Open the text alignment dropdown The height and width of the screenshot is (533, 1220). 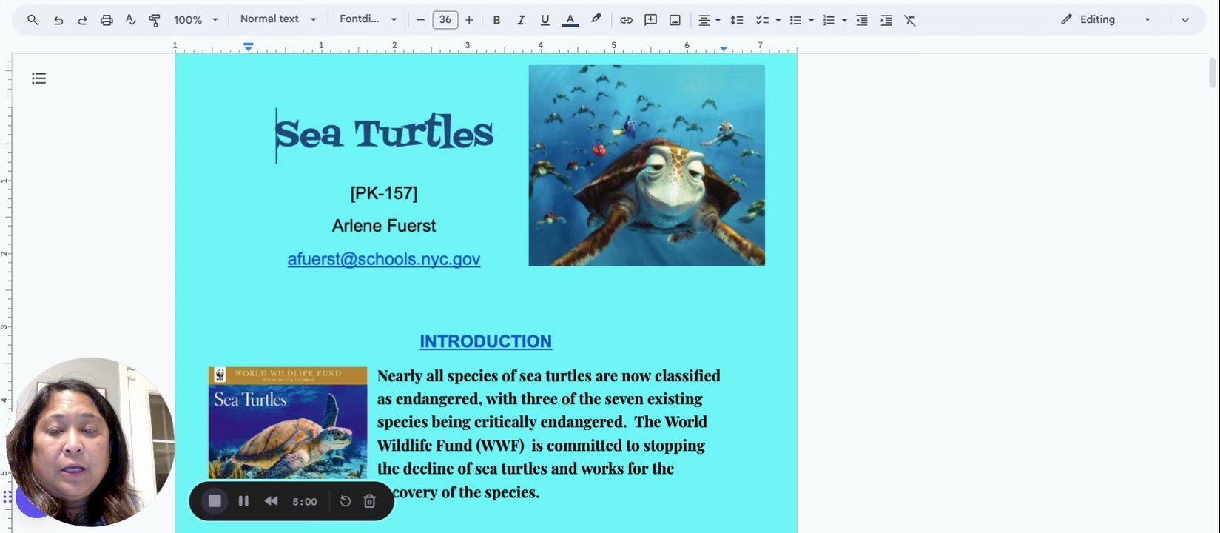click(x=709, y=20)
